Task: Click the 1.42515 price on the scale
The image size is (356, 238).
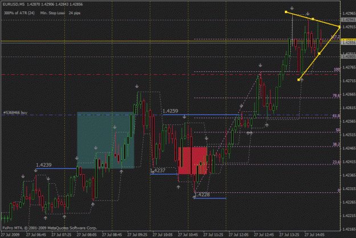Action: (349, 135)
